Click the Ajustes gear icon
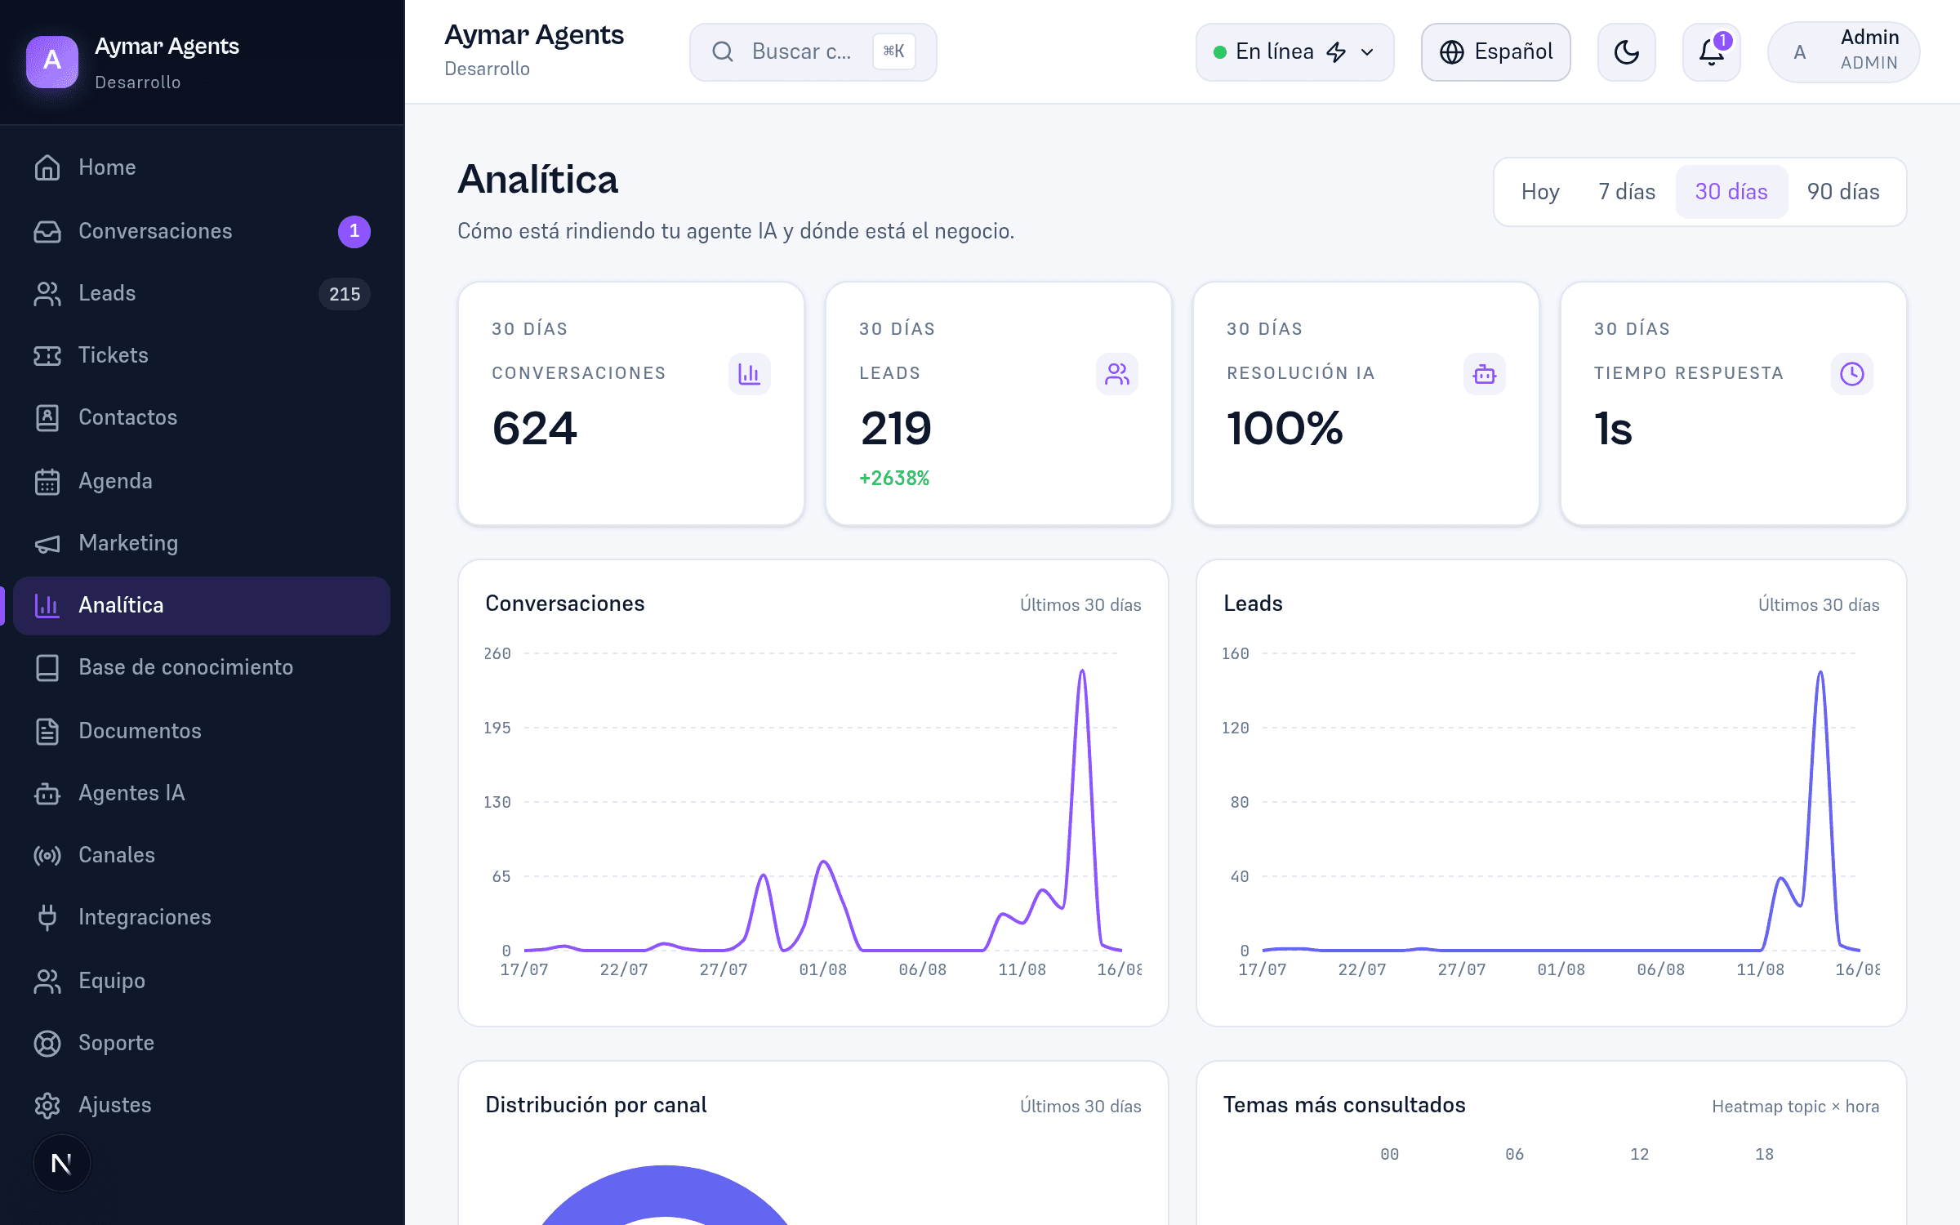This screenshot has height=1225, width=1960. (47, 1105)
